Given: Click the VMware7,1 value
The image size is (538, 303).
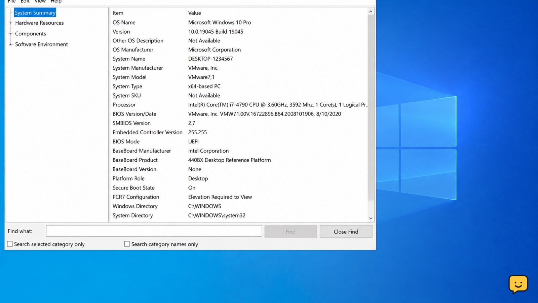Looking at the screenshot, I should click(201, 77).
